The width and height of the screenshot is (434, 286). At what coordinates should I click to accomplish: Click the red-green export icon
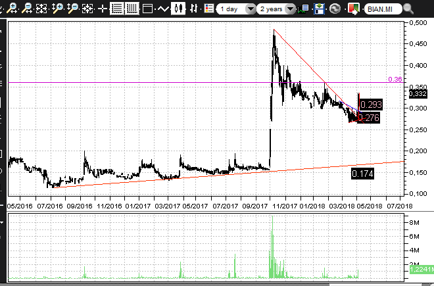coord(354,9)
